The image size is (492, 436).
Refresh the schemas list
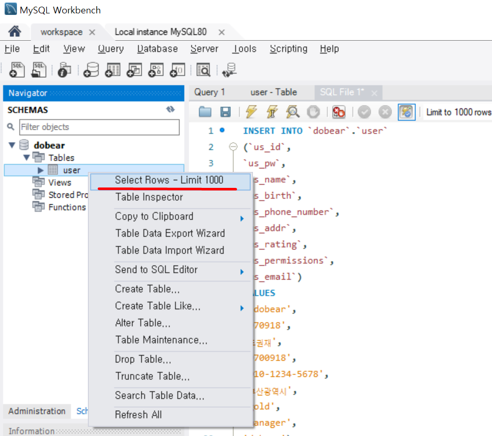tap(170, 109)
